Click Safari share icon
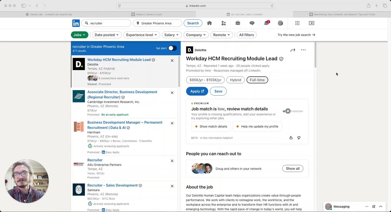Image resolution: width=391 pixels, height=212 pixels. click(369, 6)
